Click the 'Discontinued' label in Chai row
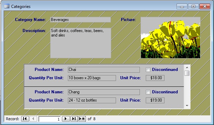This screenshot has width=214, height=125. click(x=165, y=70)
